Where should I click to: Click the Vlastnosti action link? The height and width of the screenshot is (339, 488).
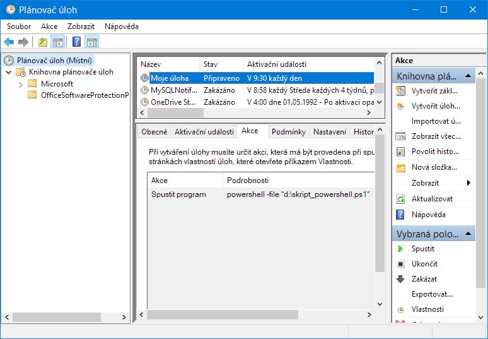point(427,309)
